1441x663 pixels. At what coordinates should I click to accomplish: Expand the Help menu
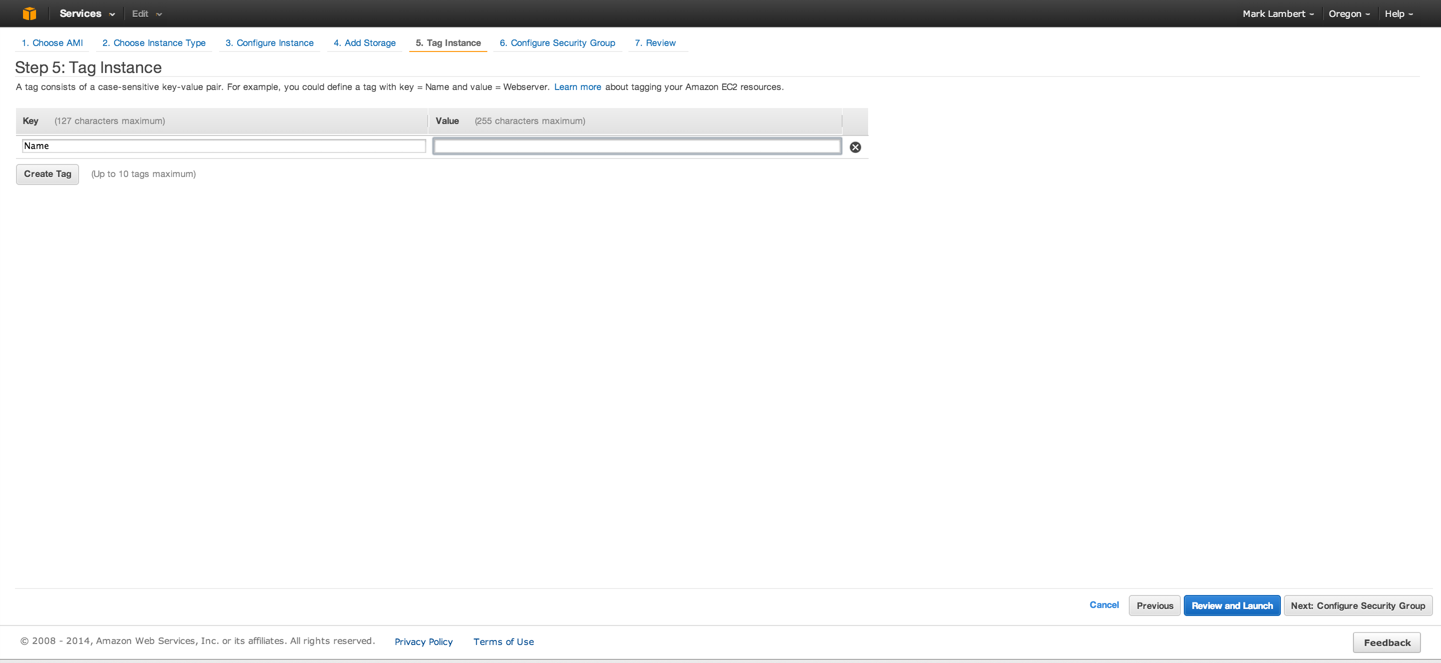[1398, 13]
